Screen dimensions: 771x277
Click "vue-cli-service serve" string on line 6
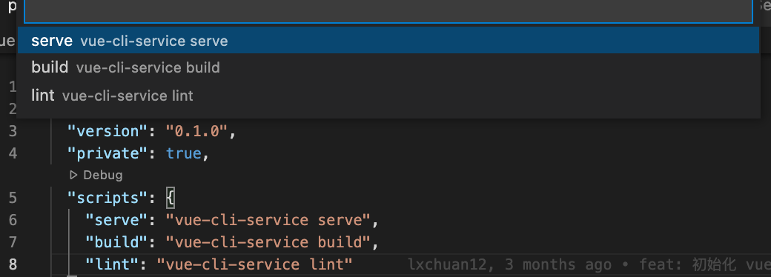point(268,220)
